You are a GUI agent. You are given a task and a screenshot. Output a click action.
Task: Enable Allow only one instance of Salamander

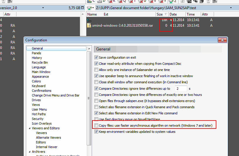[96, 70]
